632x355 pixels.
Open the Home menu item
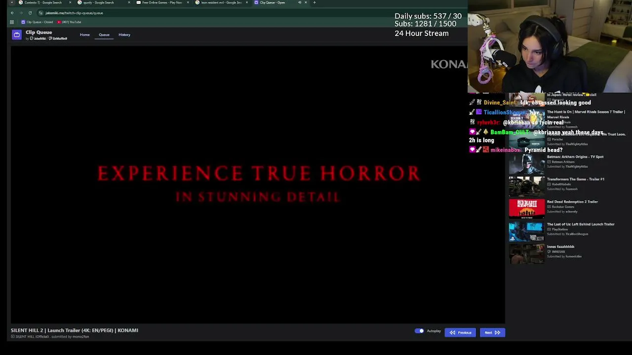85,35
